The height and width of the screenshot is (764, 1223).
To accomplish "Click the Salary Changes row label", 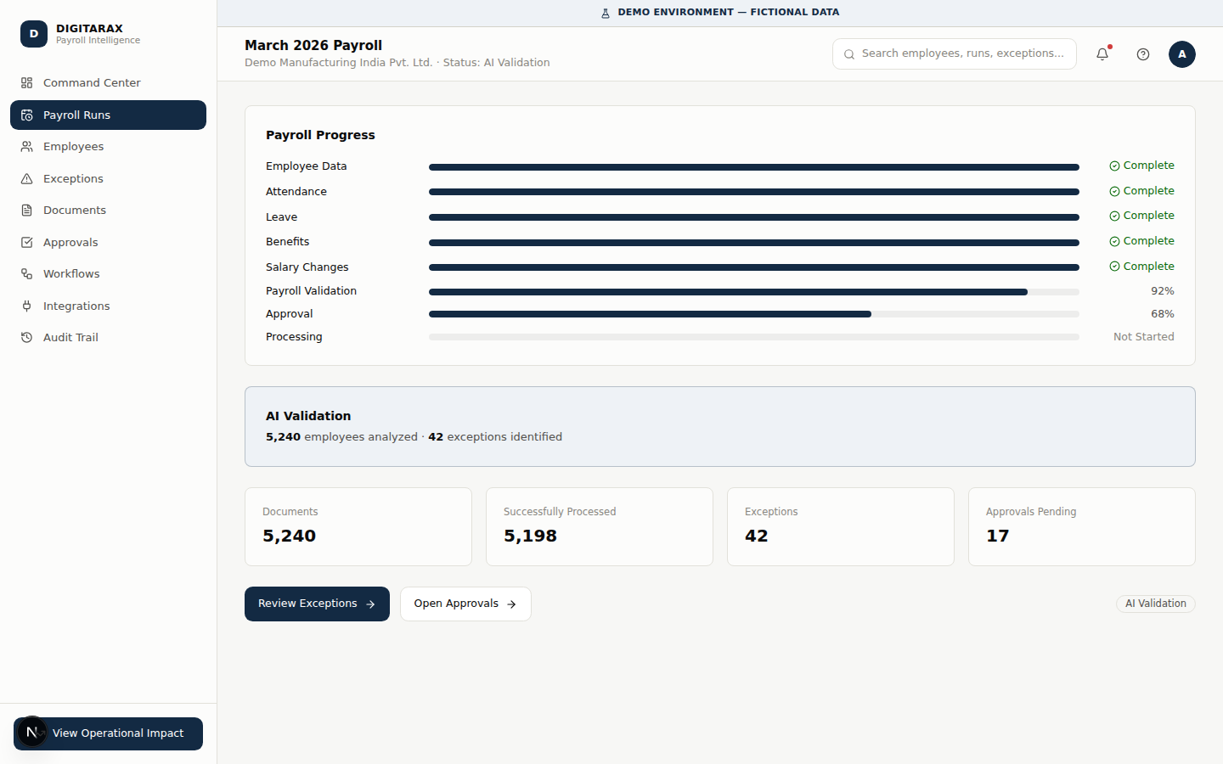I will (x=307, y=267).
